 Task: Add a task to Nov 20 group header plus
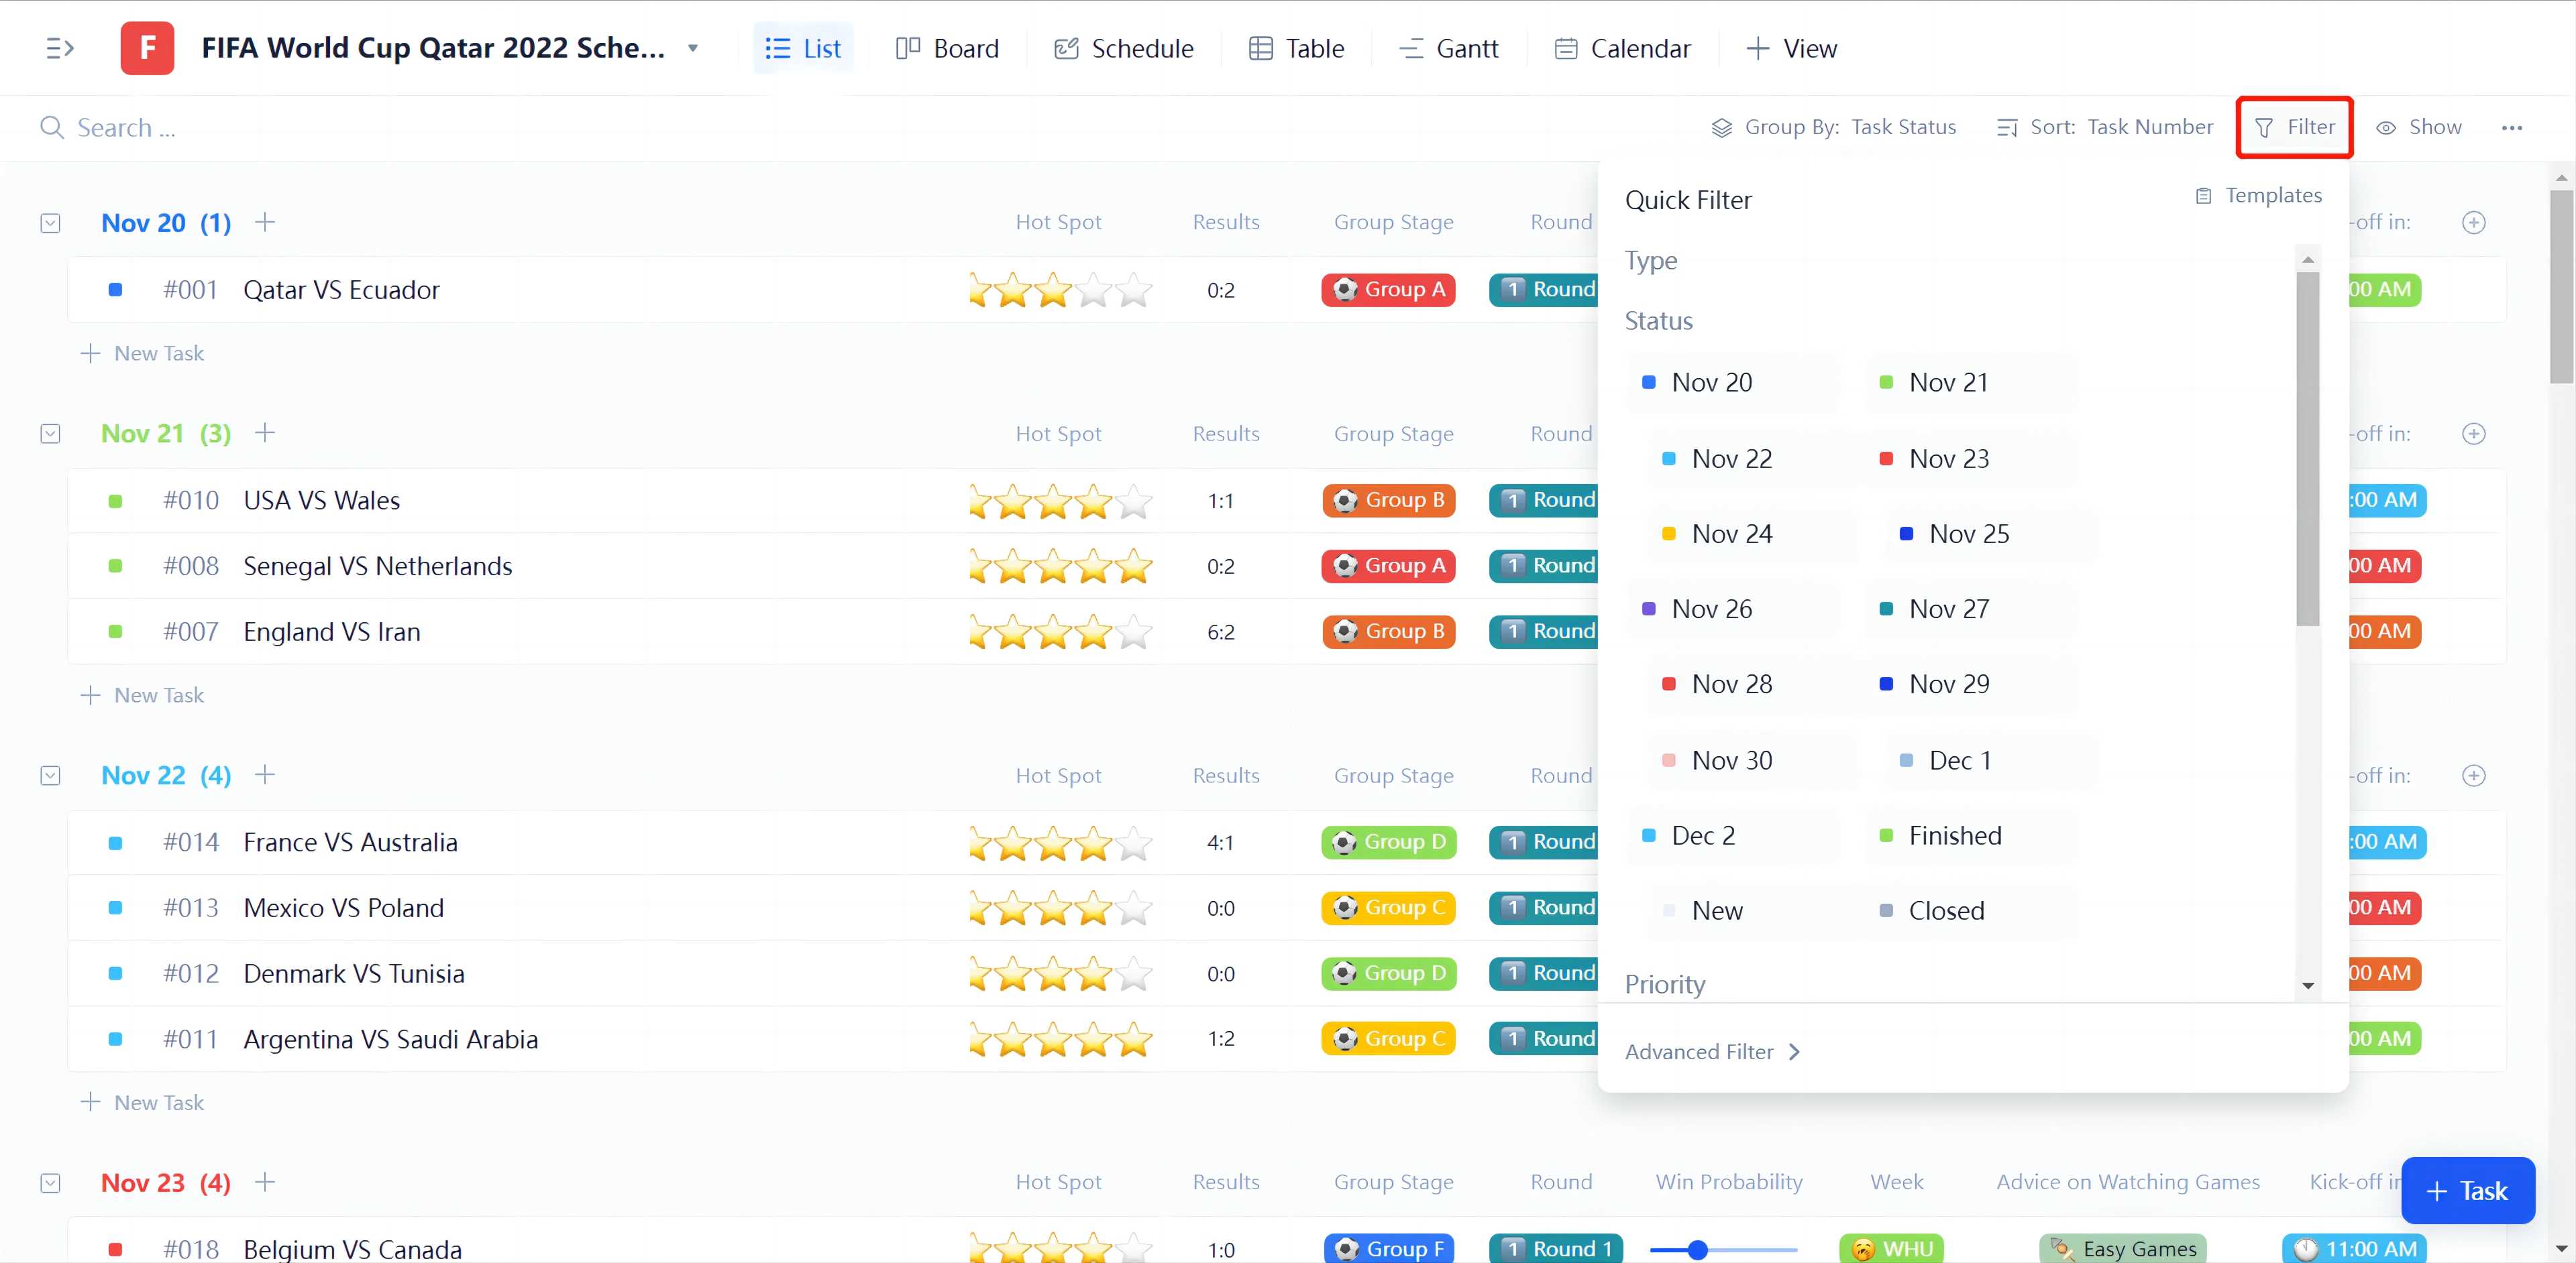tap(264, 222)
